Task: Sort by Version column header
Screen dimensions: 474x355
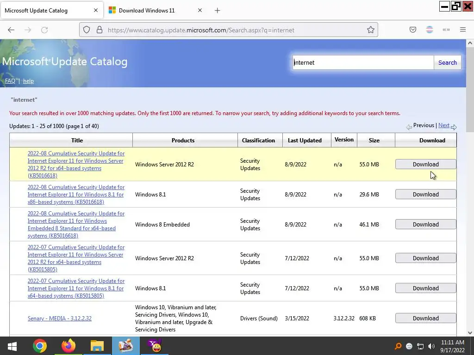Action: [x=344, y=140]
